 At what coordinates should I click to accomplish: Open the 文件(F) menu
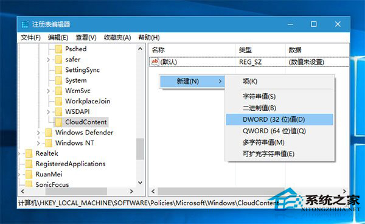[30, 38]
